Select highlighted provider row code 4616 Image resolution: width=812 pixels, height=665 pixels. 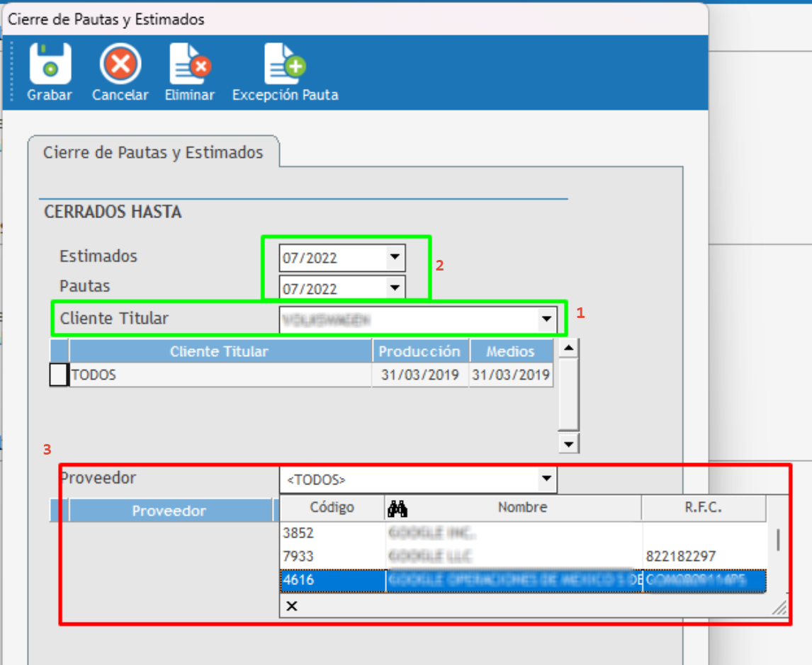(523, 580)
